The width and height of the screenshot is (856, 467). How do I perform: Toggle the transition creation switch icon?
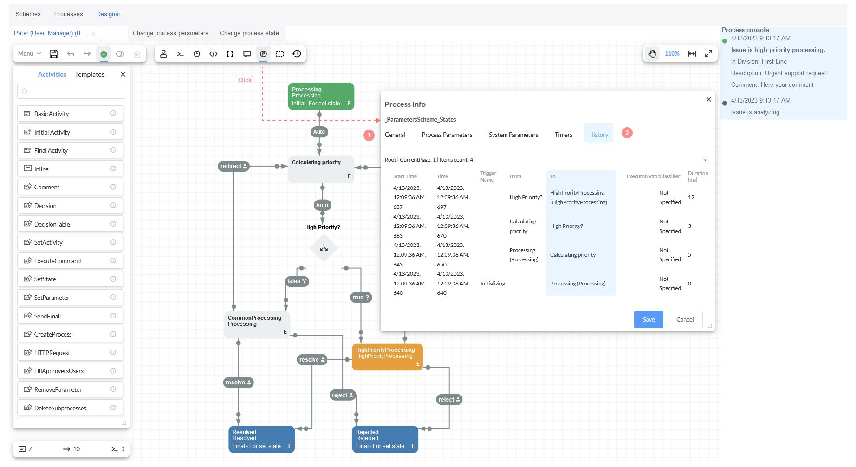pos(120,54)
